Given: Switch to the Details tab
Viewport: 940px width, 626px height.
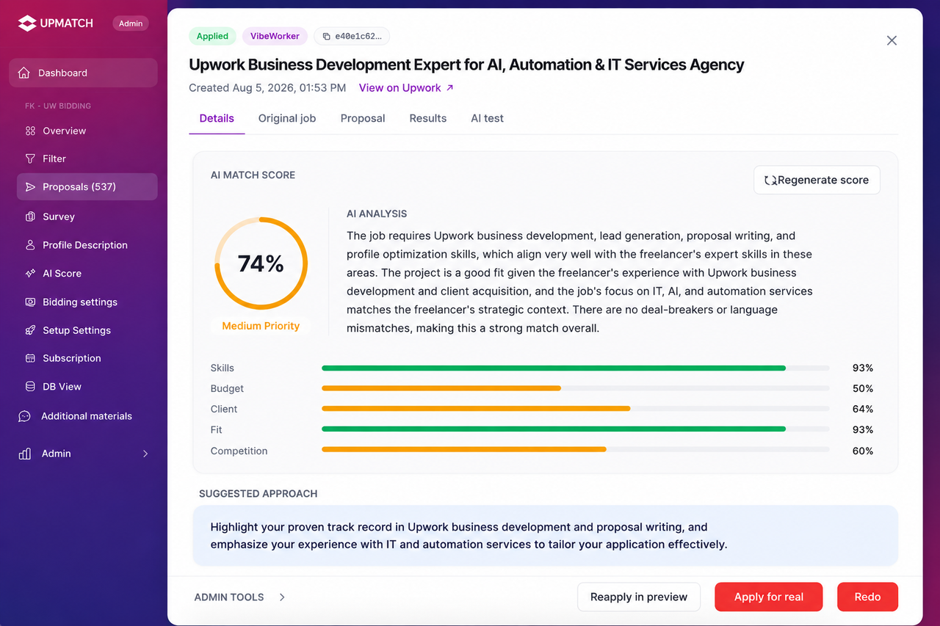Looking at the screenshot, I should click(x=217, y=118).
